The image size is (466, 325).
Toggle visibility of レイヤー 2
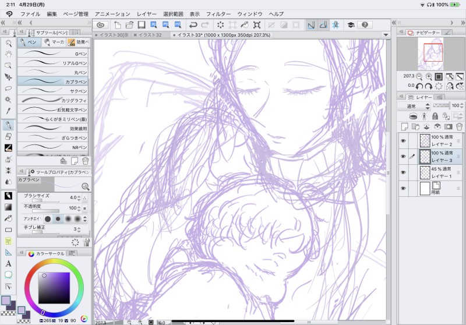coord(403,140)
